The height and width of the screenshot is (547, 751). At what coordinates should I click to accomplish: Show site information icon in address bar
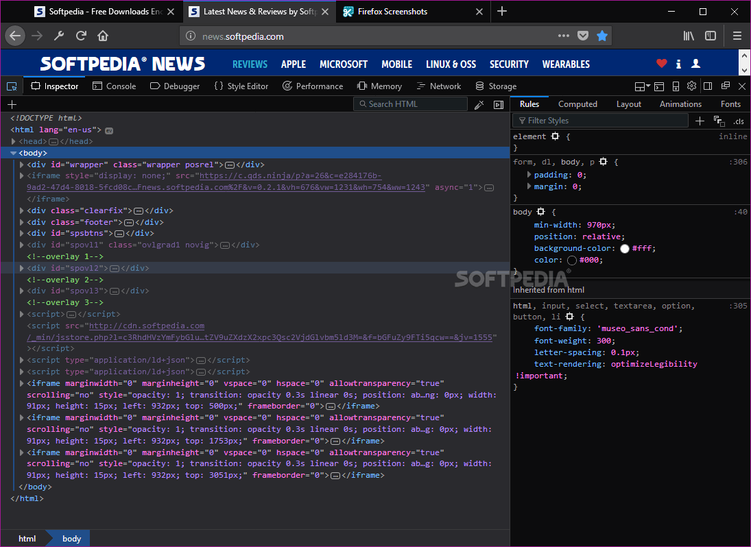pyautogui.click(x=191, y=36)
